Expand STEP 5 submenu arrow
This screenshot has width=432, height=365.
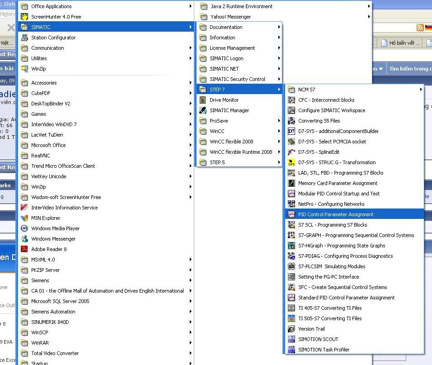click(x=279, y=162)
